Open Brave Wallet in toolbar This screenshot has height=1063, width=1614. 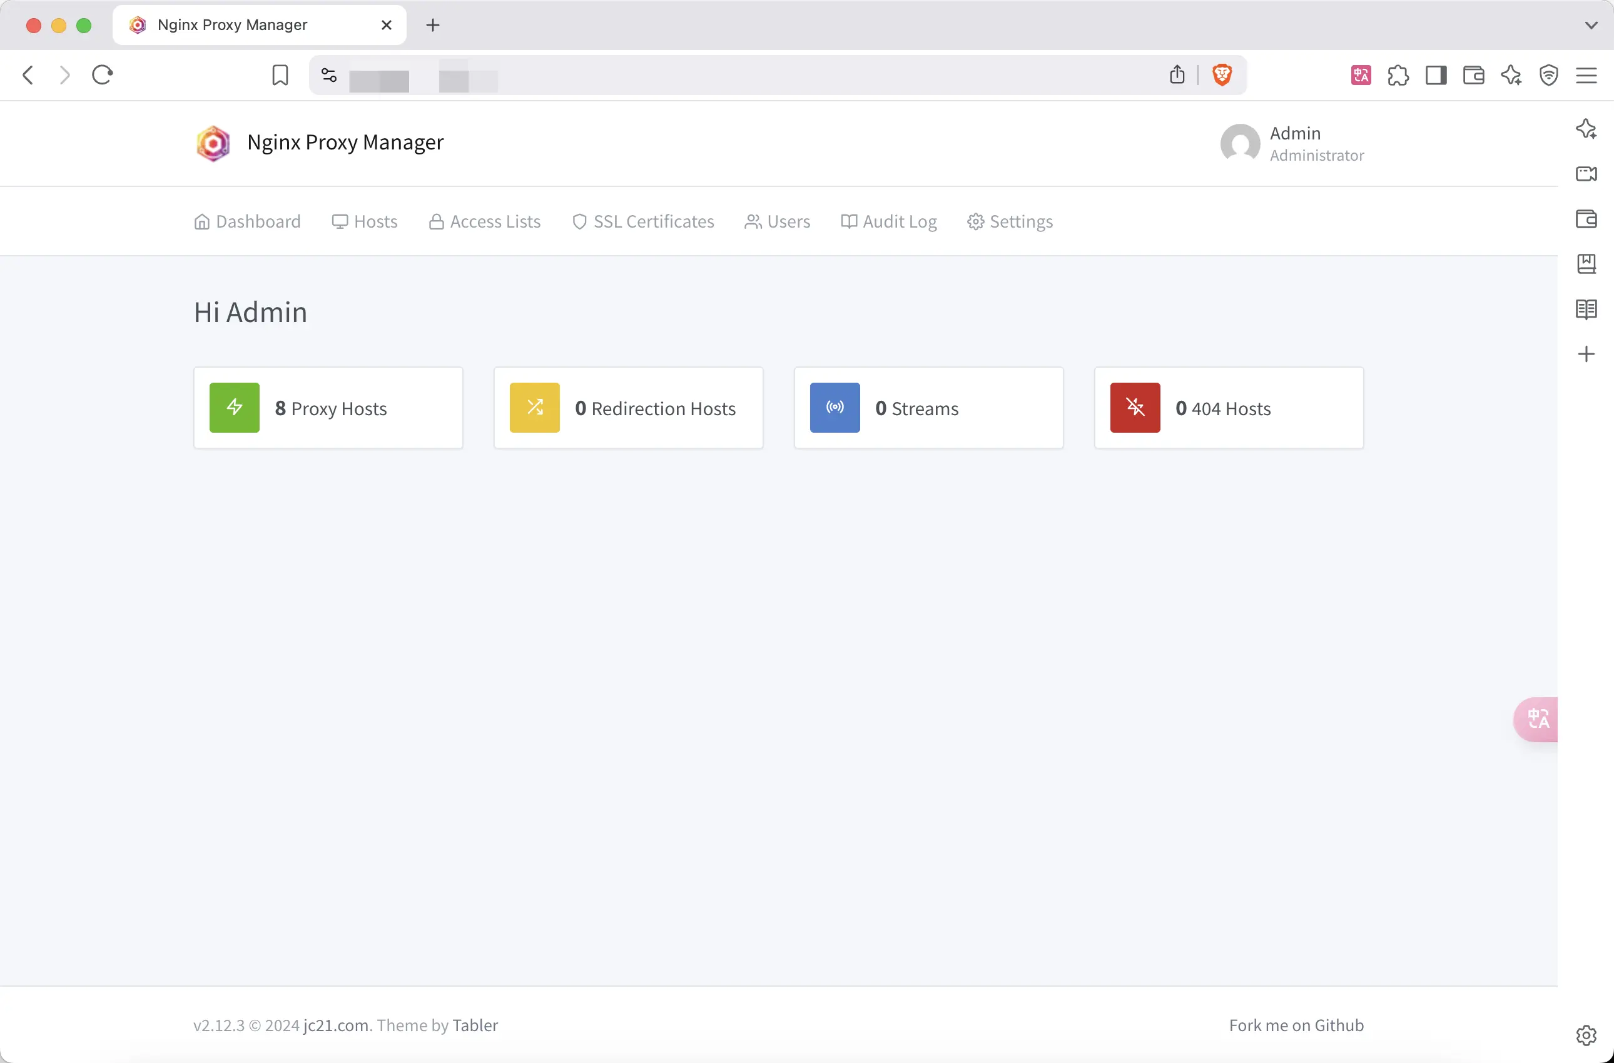1474,74
